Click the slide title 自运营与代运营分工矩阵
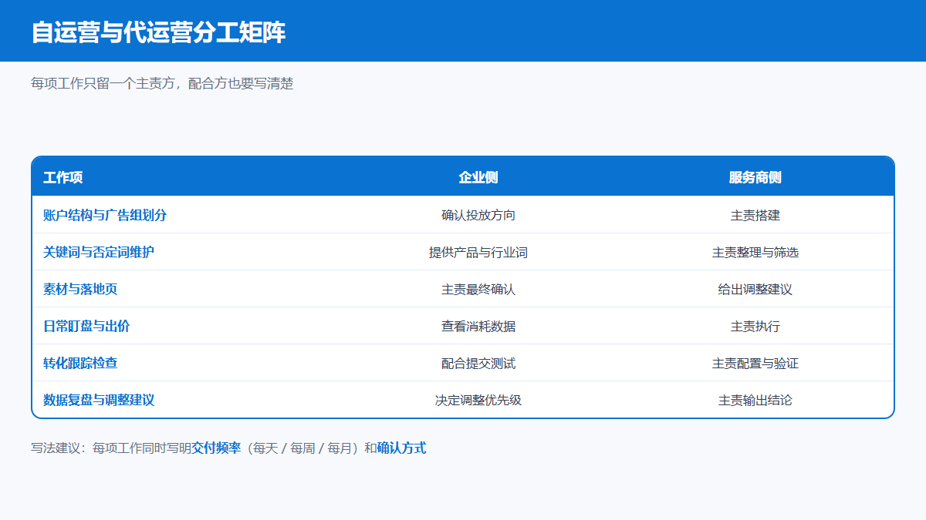Image resolution: width=926 pixels, height=520 pixels. tap(158, 32)
